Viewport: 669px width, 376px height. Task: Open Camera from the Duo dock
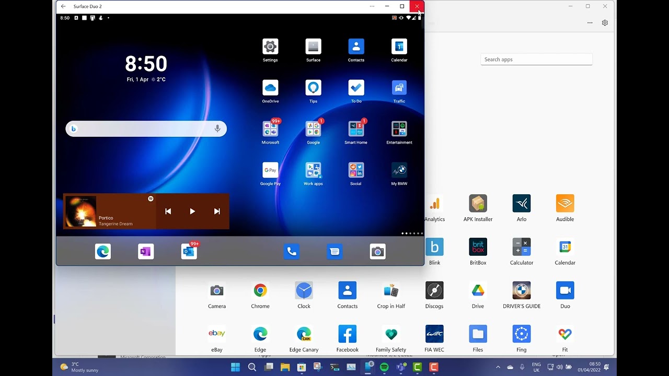tap(377, 252)
